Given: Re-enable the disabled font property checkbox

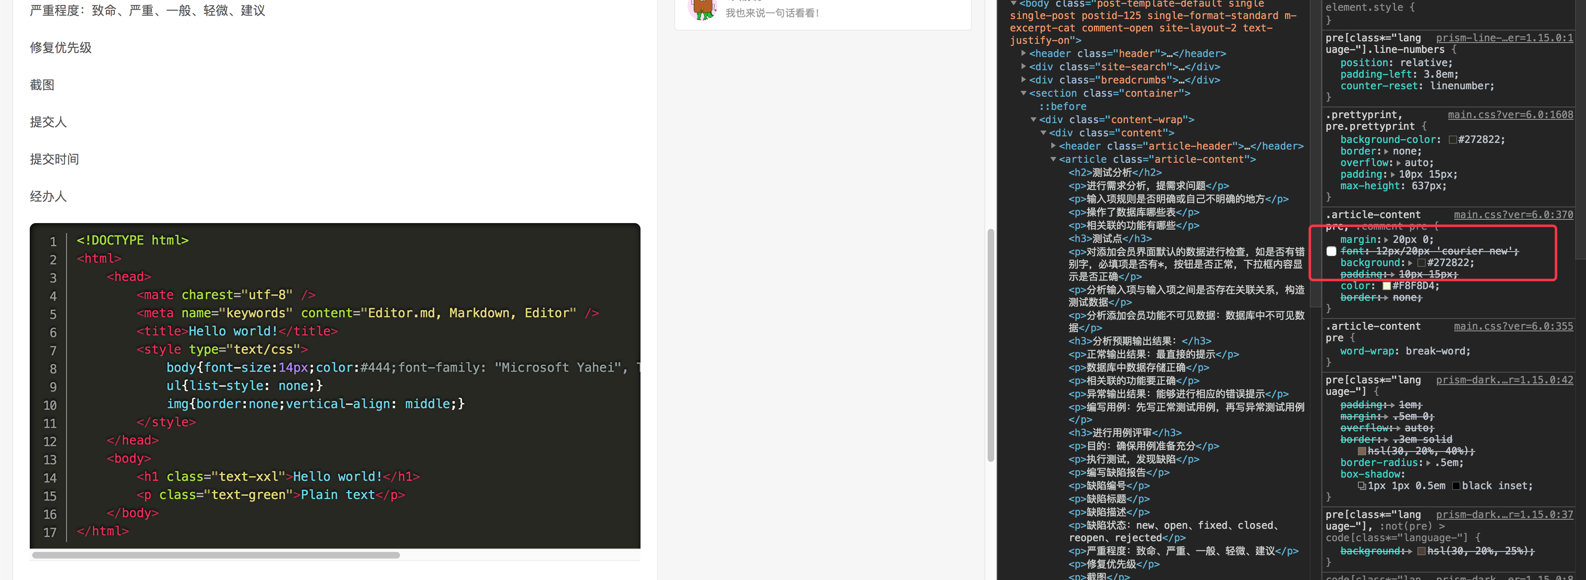Looking at the screenshot, I should point(1332,251).
